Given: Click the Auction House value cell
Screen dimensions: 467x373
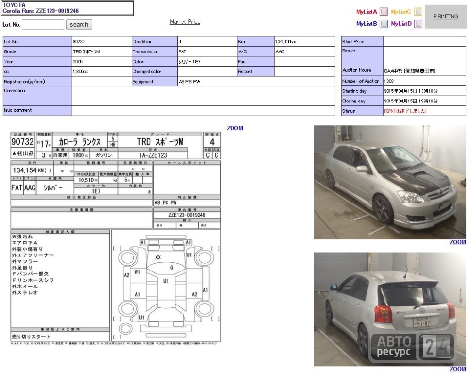Looking at the screenshot, I should 424,71.
